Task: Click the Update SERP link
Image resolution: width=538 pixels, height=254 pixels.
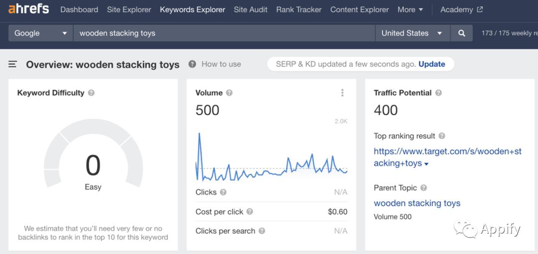Action: pos(431,64)
